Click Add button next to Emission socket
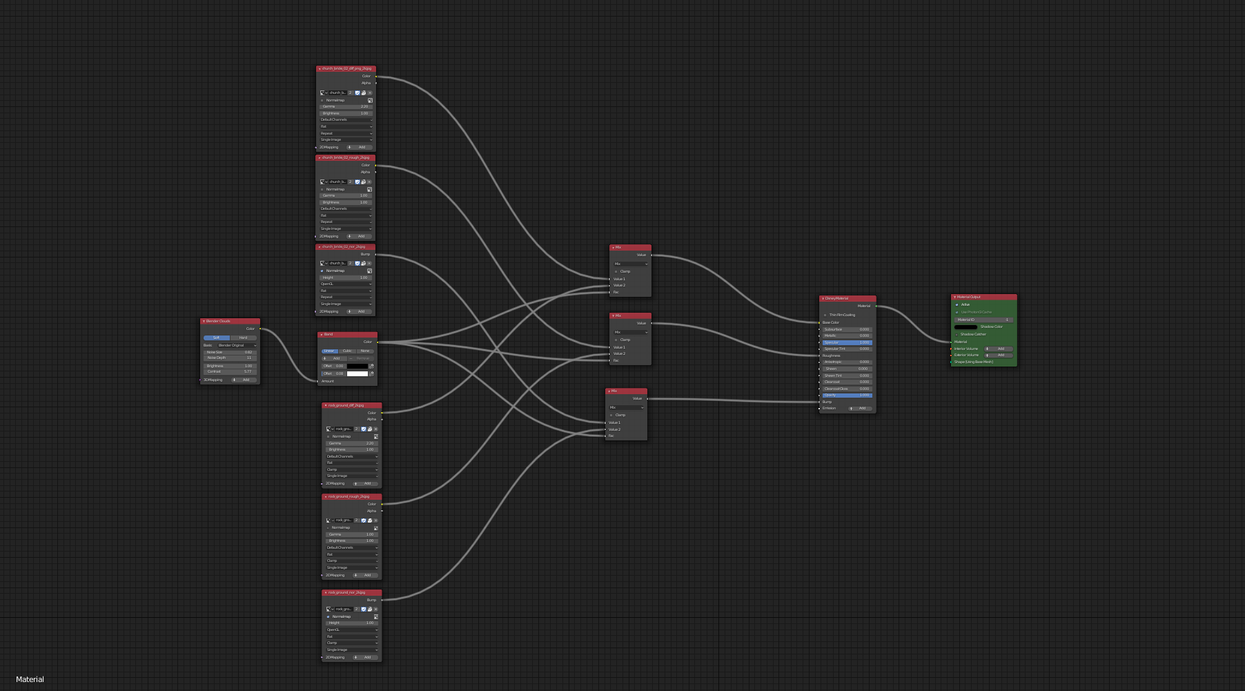1245x691 pixels. pos(861,408)
